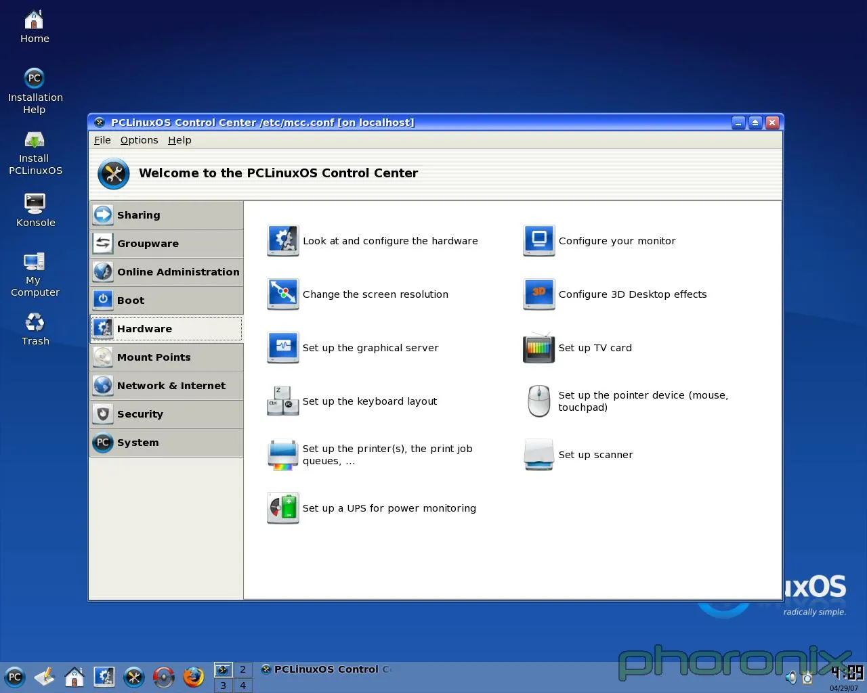The height and width of the screenshot is (693, 867).
Task: Open Configure 3D Desktop effects
Action: coord(615,294)
